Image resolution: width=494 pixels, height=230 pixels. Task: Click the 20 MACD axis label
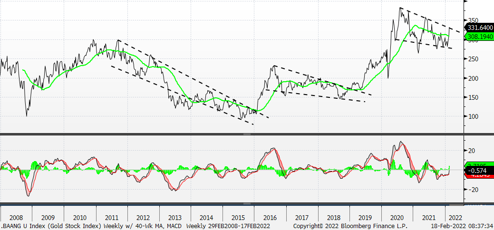point(472,151)
